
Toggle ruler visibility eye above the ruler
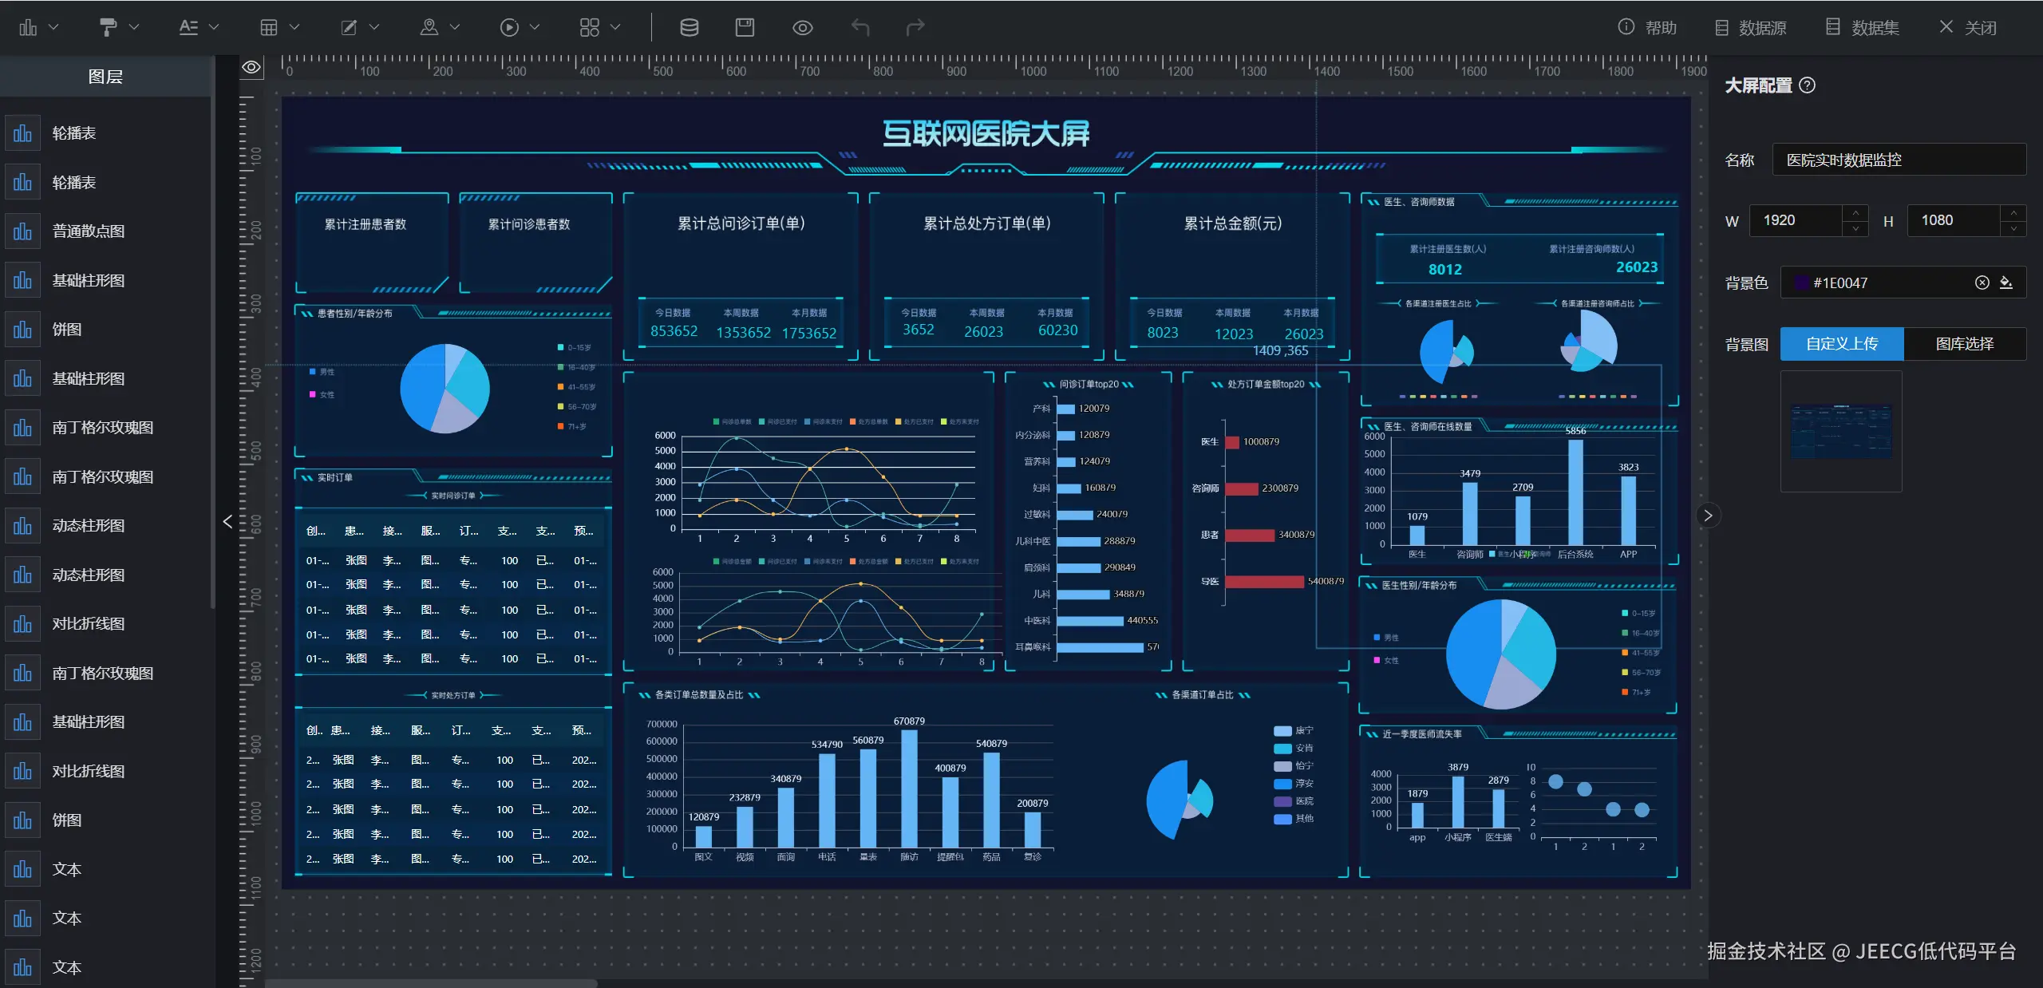click(x=251, y=68)
